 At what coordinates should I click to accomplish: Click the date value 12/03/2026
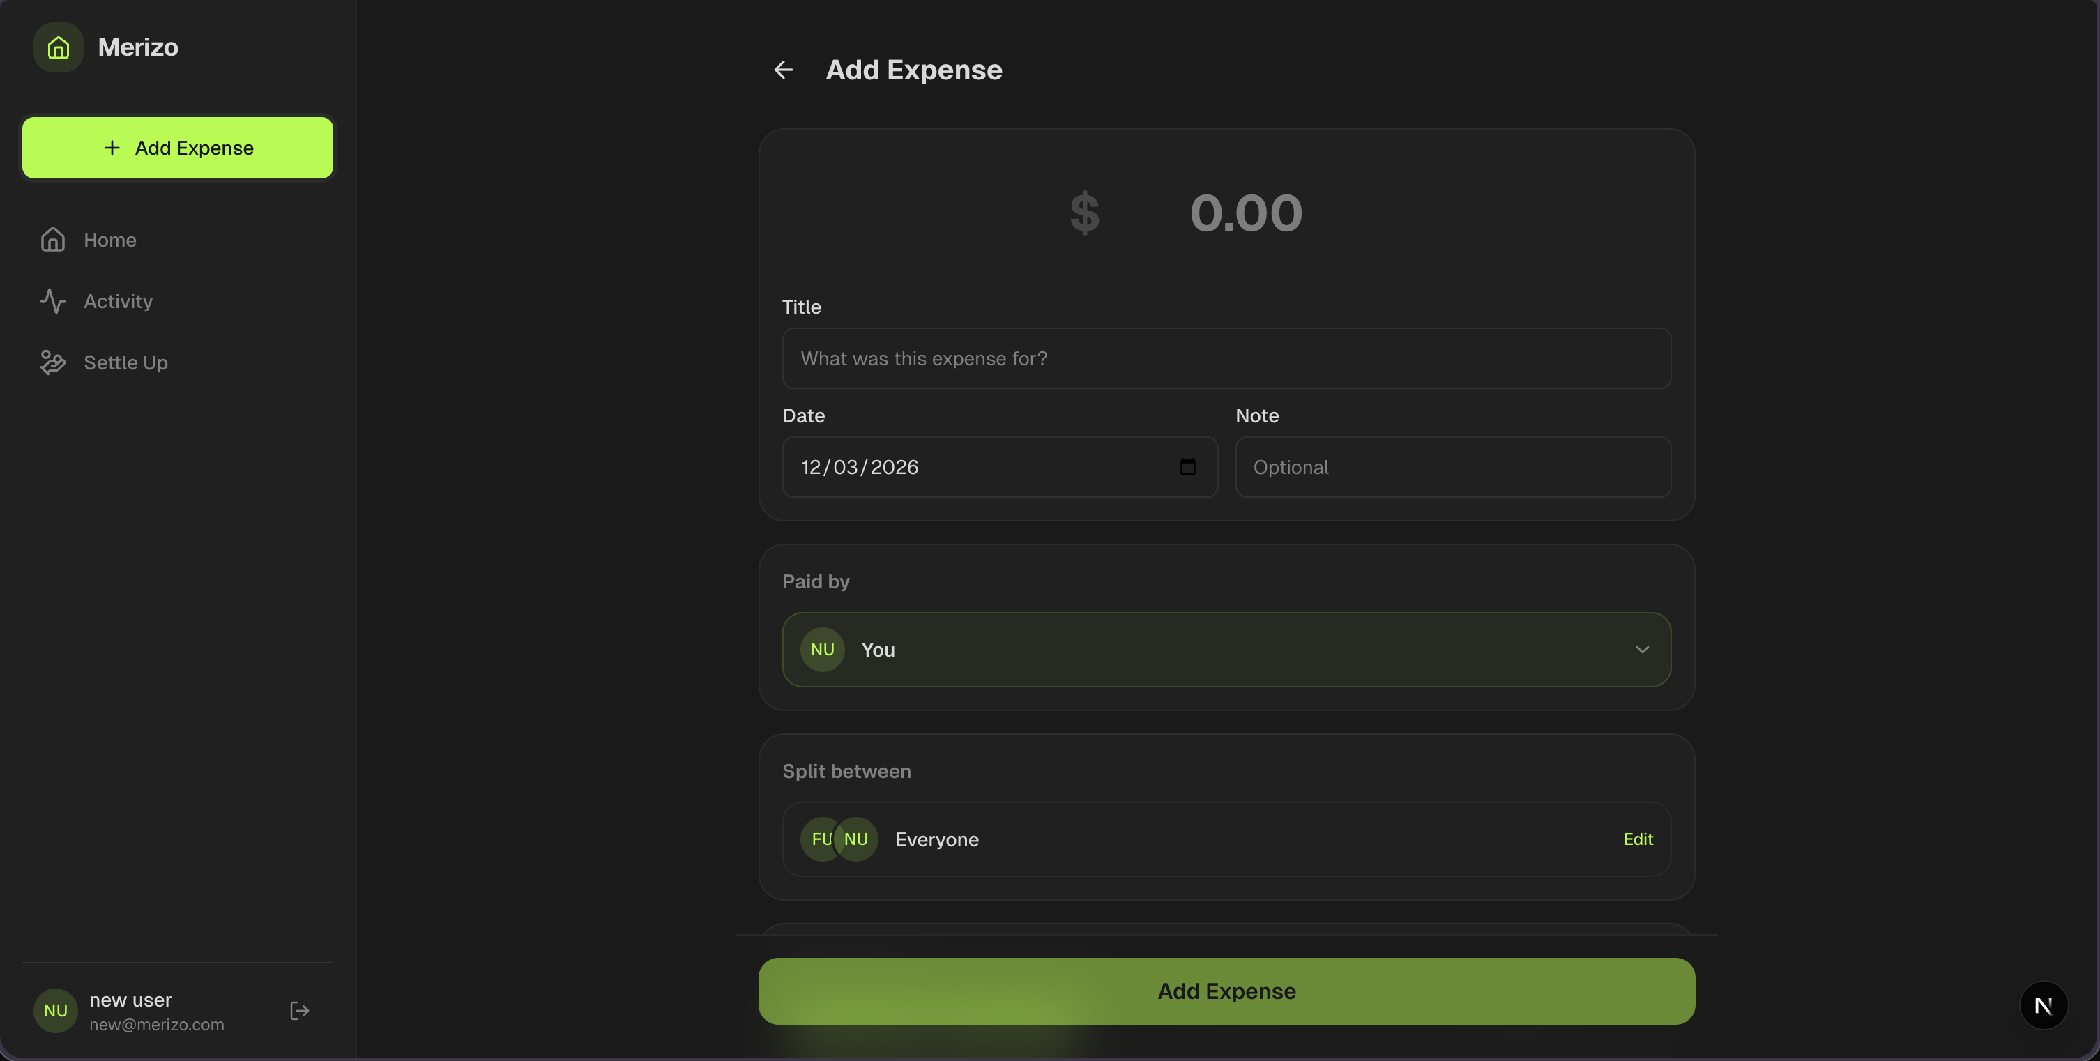click(x=859, y=467)
